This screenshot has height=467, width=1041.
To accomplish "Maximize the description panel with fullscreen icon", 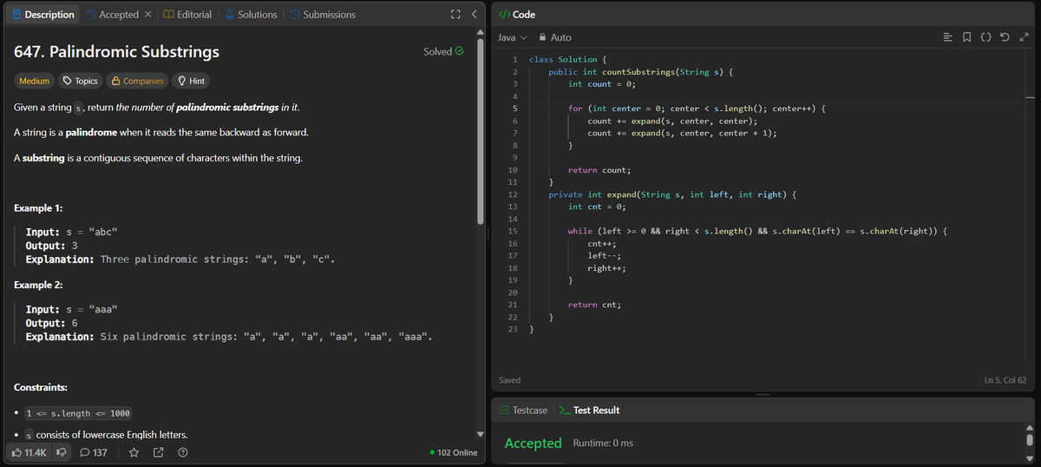I will 455,15.
